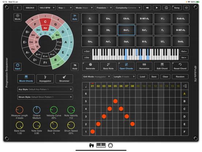The width and height of the screenshot is (202, 152).
Task: Click Generate chord progression
Action: point(90,66)
